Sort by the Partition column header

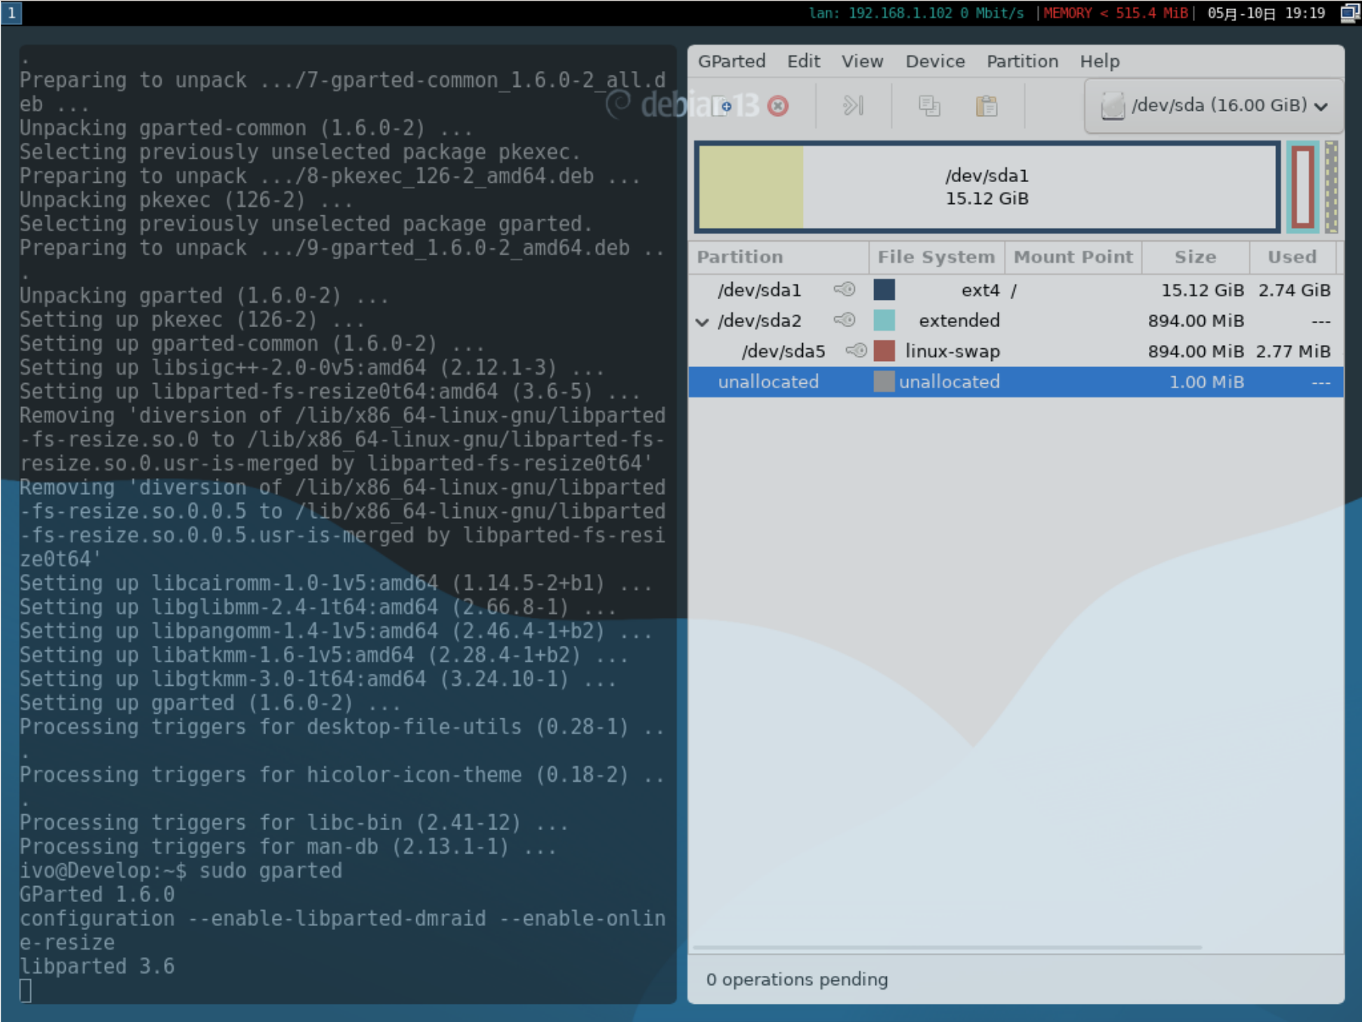pyautogui.click(x=779, y=257)
